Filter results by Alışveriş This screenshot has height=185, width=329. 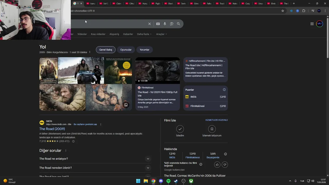114,34
